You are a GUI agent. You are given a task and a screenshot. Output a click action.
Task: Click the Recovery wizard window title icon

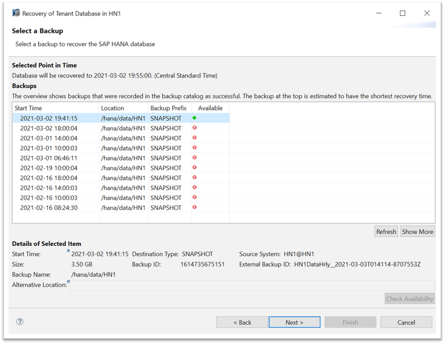click(16, 13)
